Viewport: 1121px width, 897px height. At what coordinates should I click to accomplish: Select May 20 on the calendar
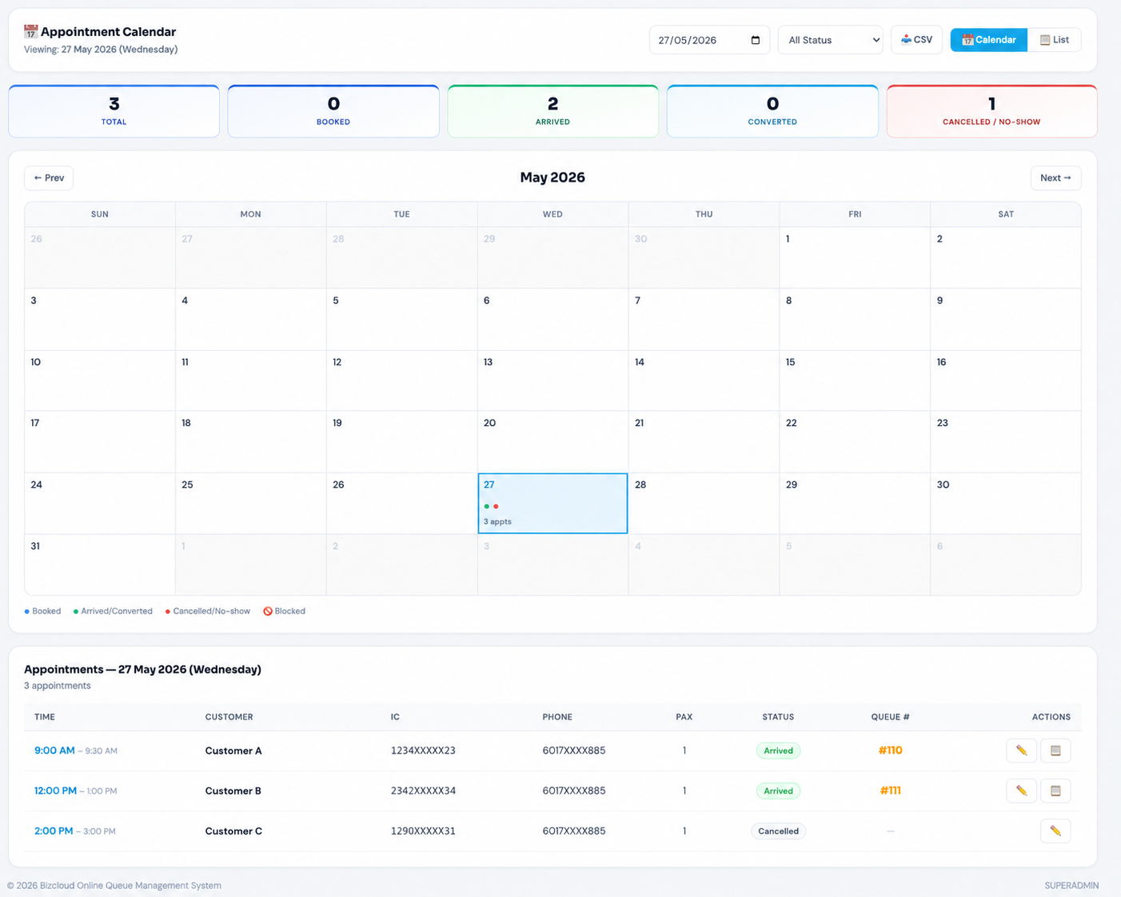(x=553, y=441)
